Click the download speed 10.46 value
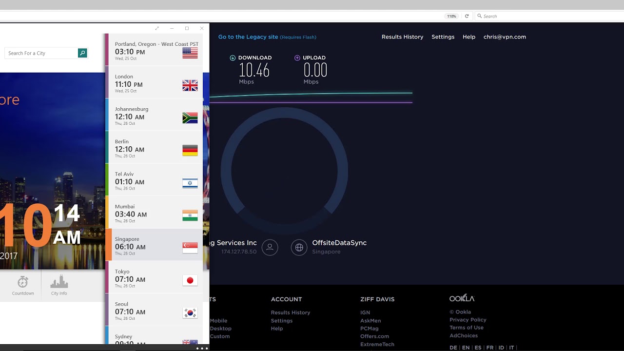Viewport: 624px width, 351px height. pyautogui.click(x=254, y=71)
